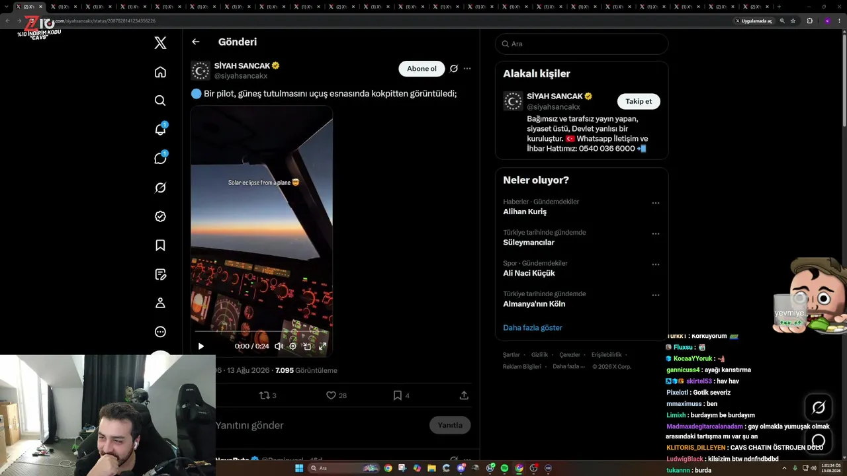Click the SİYAH SANCAK post avatar

point(201,70)
